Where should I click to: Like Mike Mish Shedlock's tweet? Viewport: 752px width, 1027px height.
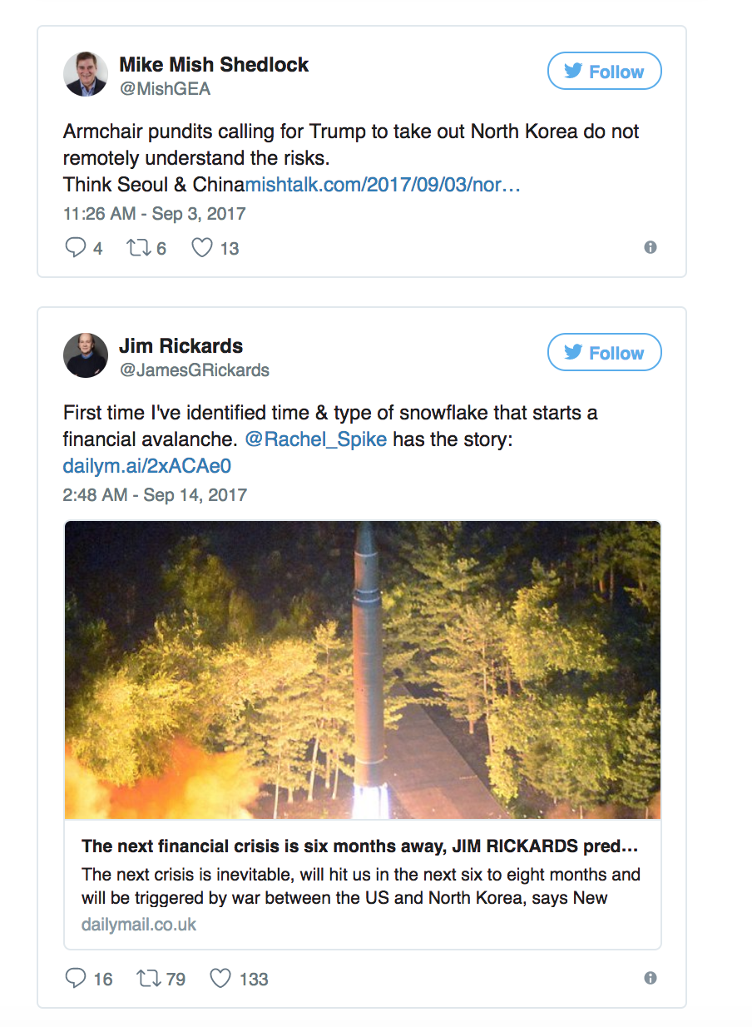tap(202, 248)
